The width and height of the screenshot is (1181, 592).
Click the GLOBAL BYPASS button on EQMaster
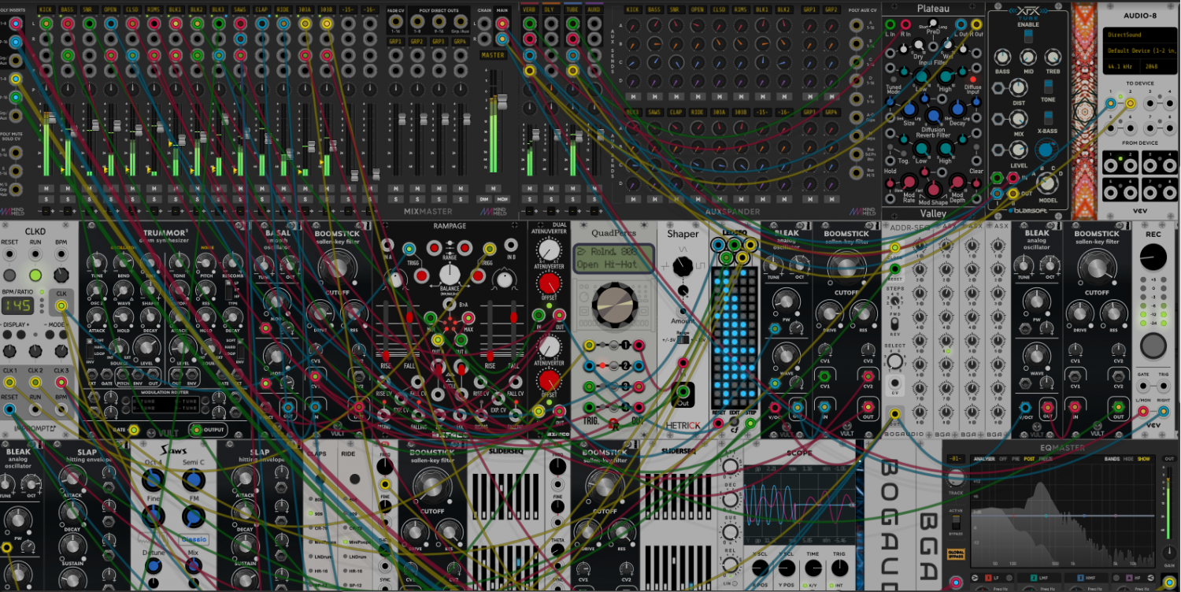coord(955,555)
